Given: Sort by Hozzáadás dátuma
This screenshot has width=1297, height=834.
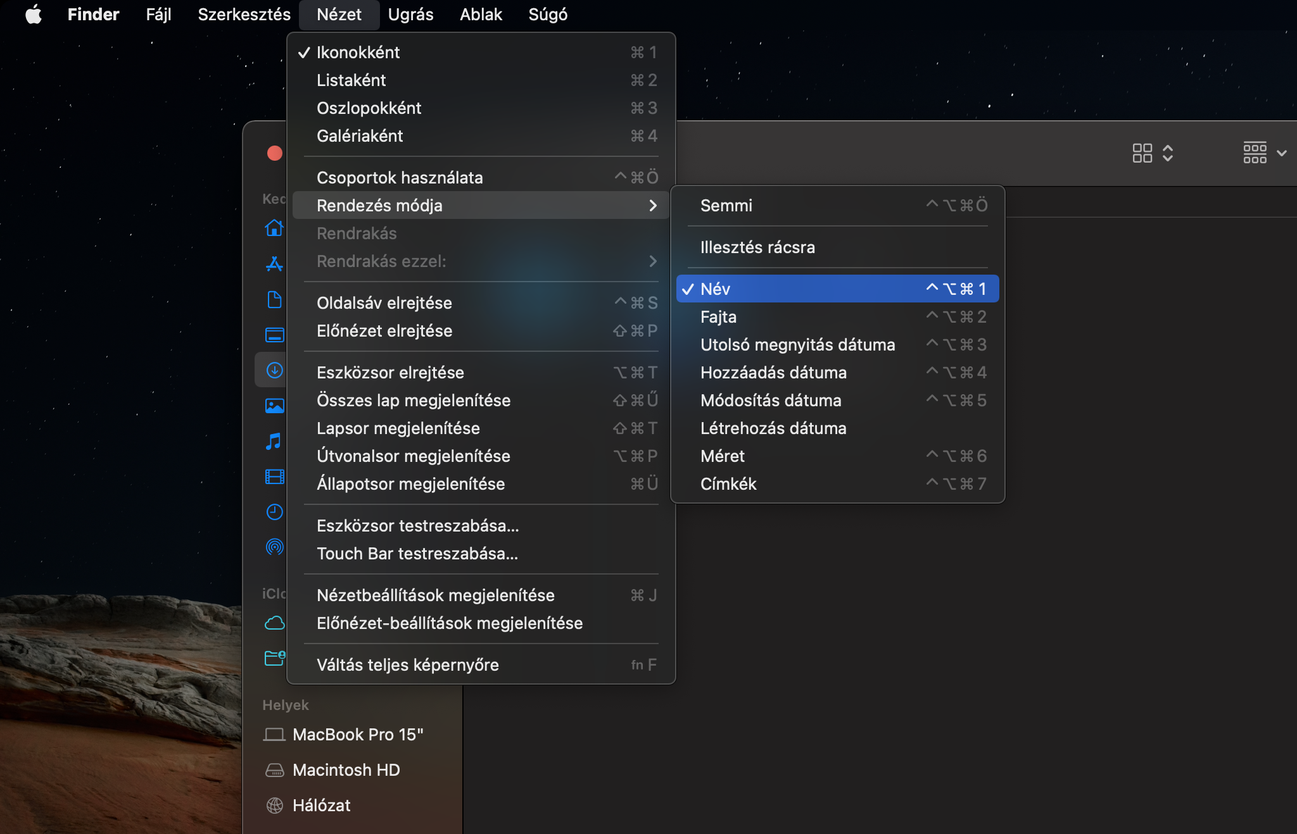Looking at the screenshot, I should click(838, 373).
